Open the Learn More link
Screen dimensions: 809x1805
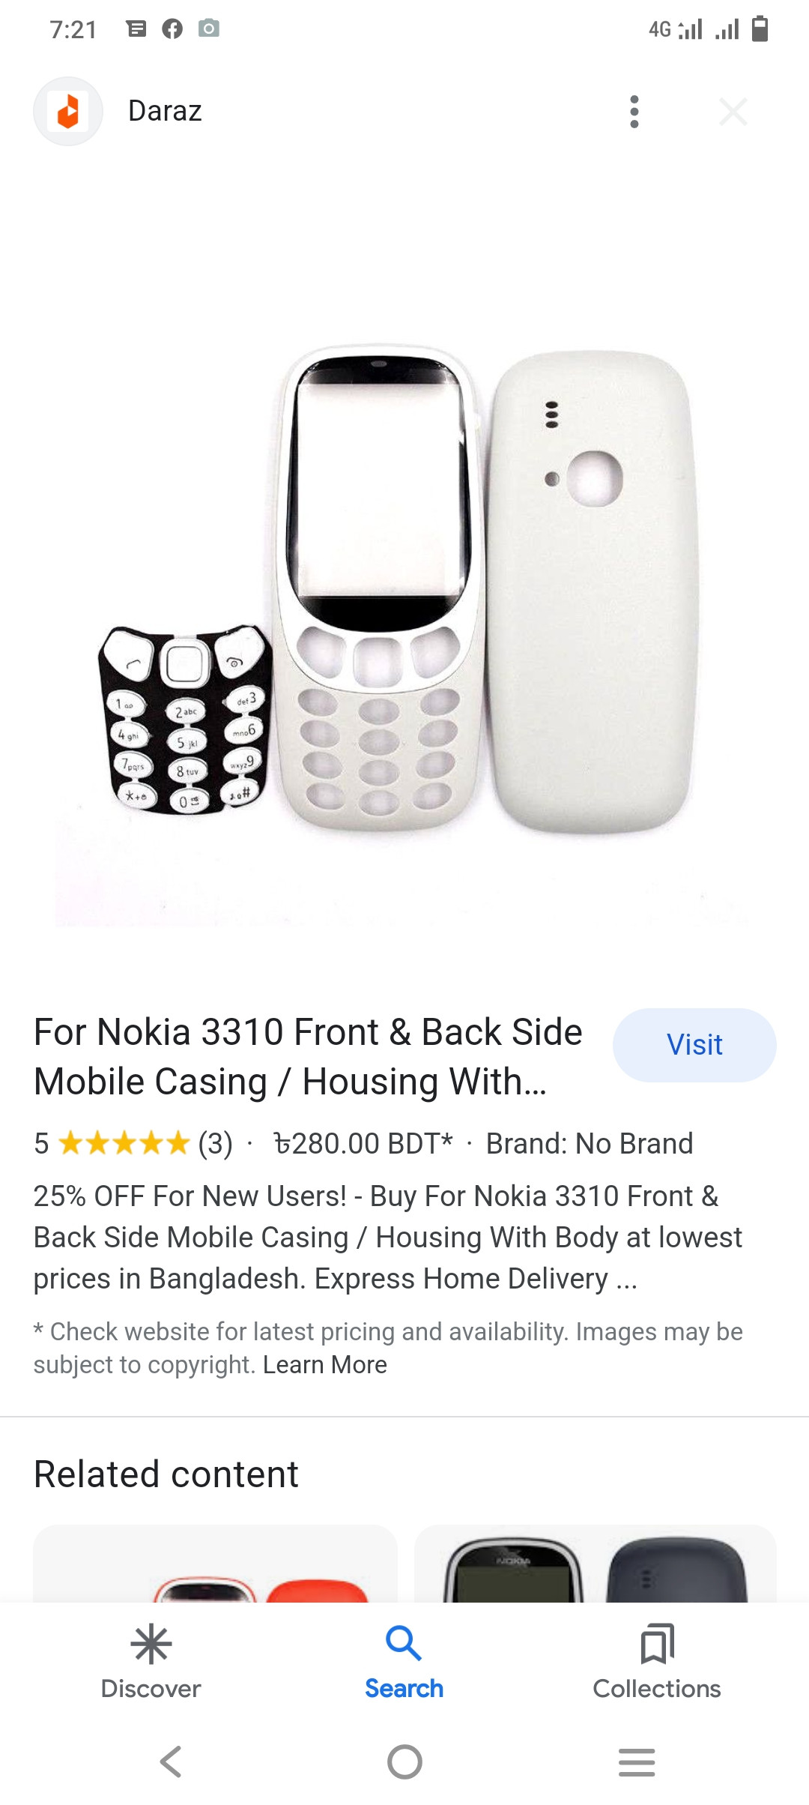(x=325, y=1365)
